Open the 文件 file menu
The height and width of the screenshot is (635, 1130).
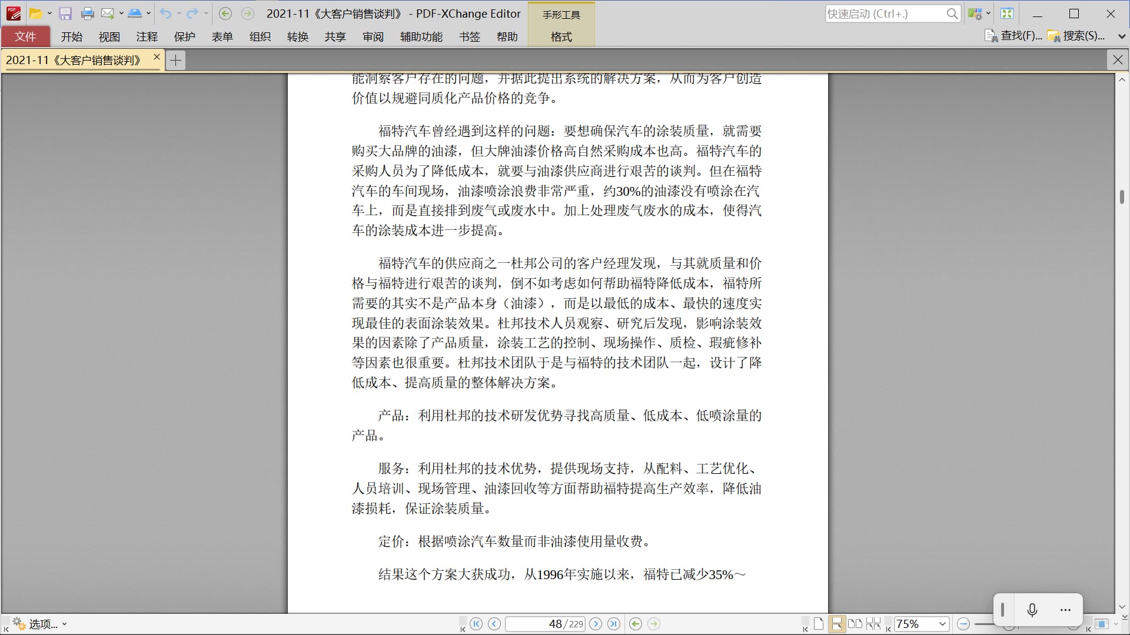point(25,36)
